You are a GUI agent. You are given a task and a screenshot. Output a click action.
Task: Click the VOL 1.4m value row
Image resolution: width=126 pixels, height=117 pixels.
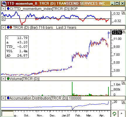coord(17,51)
